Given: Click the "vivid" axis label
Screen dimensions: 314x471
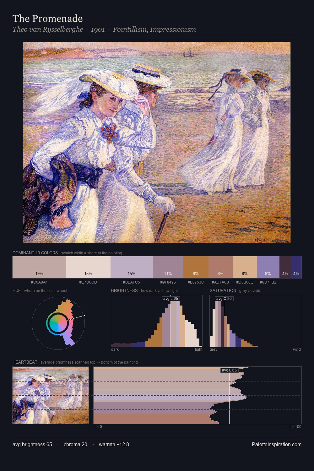Looking at the screenshot, I should (x=297, y=349).
